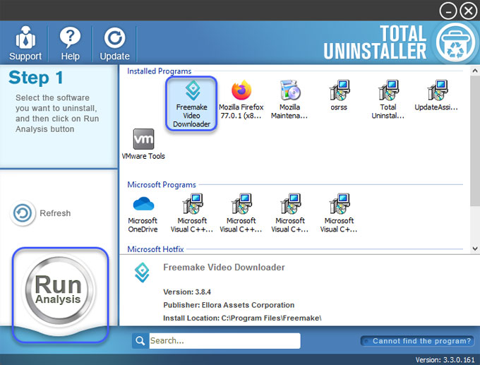Select the fourth Microsoft Visual C+... entry
This screenshot has width=480, height=365.
[x=339, y=213]
